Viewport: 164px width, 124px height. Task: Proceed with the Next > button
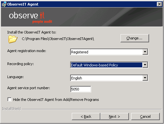(115, 117)
